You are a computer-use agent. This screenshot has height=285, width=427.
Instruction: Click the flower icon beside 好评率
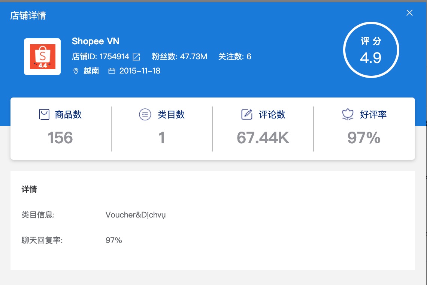pyautogui.click(x=348, y=114)
